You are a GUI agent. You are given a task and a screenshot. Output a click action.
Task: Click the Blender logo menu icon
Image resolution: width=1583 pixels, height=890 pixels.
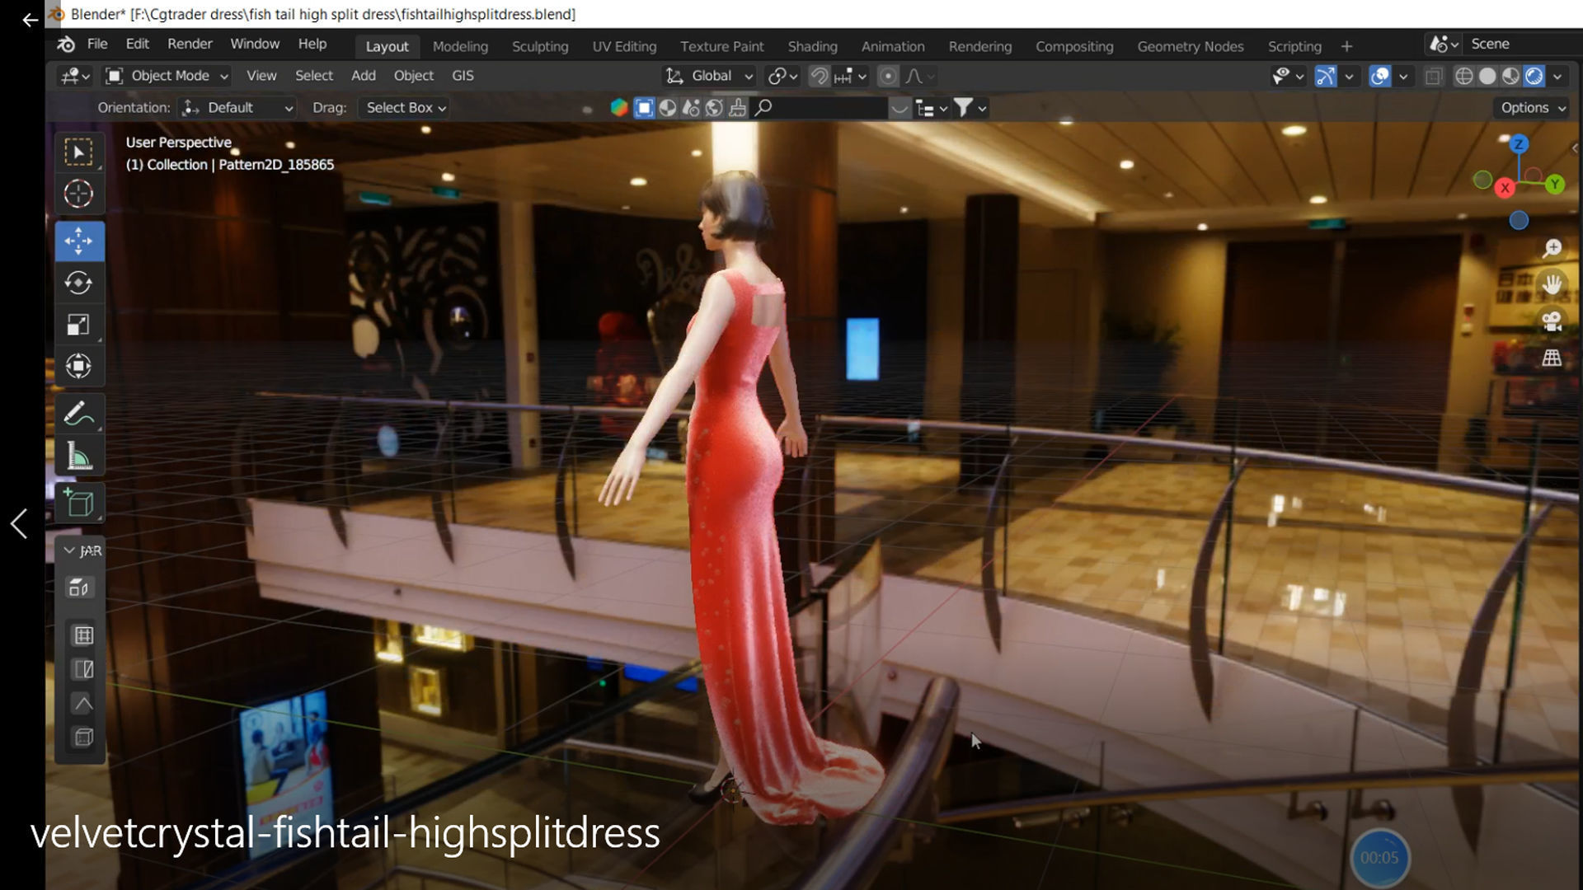pos(66,44)
